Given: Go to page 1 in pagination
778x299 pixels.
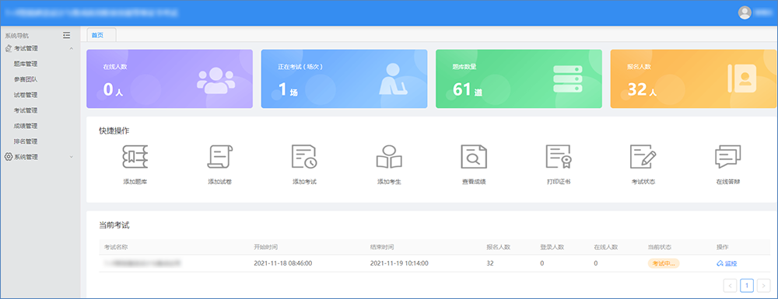Looking at the screenshot, I should pyautogui.click(x=747, y=285).
